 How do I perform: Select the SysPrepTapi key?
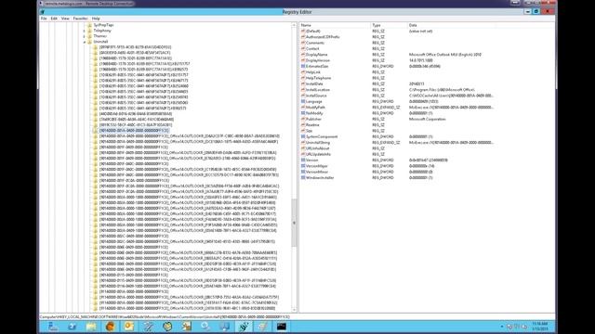tap(103, 25)
